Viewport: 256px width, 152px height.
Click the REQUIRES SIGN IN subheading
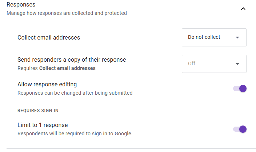tap(38, 110)
